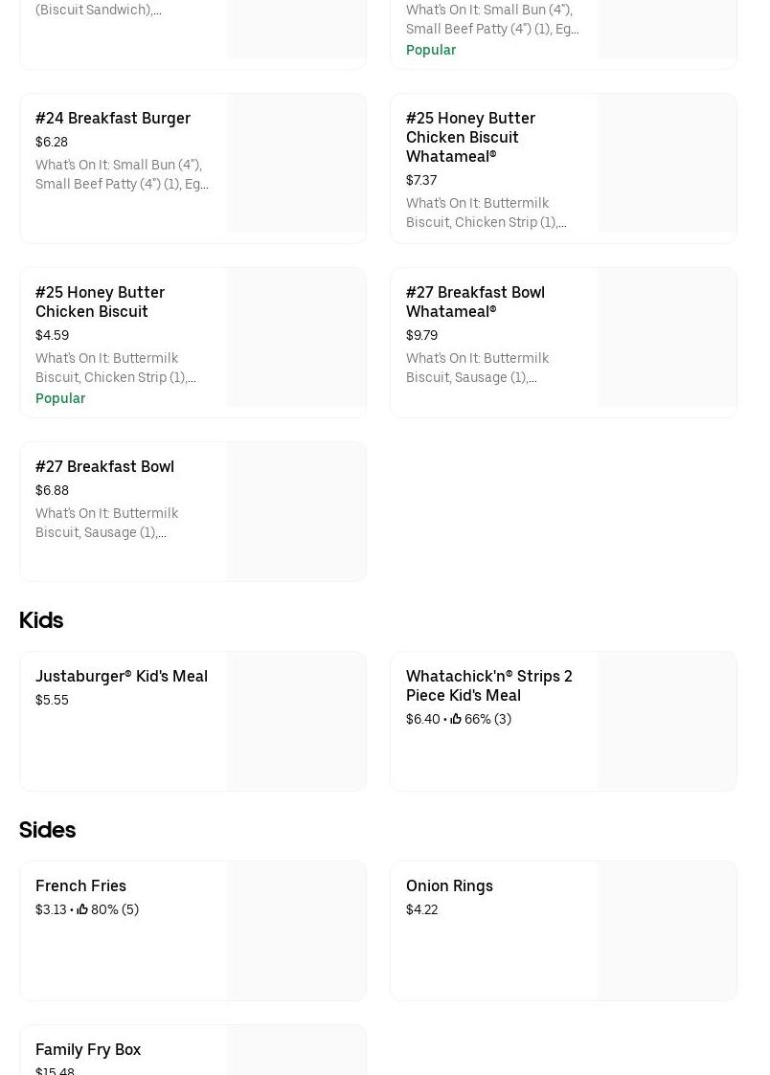Click the #27 Breakfast Bowl Whatameal image
The width and height of the screenshot is (770, 1075).
click(x=667, y=337)
